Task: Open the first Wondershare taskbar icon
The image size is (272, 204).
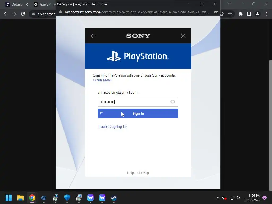Action: (91, 198)
